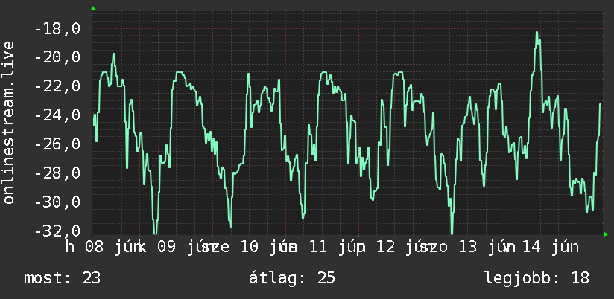Click the -24,0 y-axis label

[57, 115]
